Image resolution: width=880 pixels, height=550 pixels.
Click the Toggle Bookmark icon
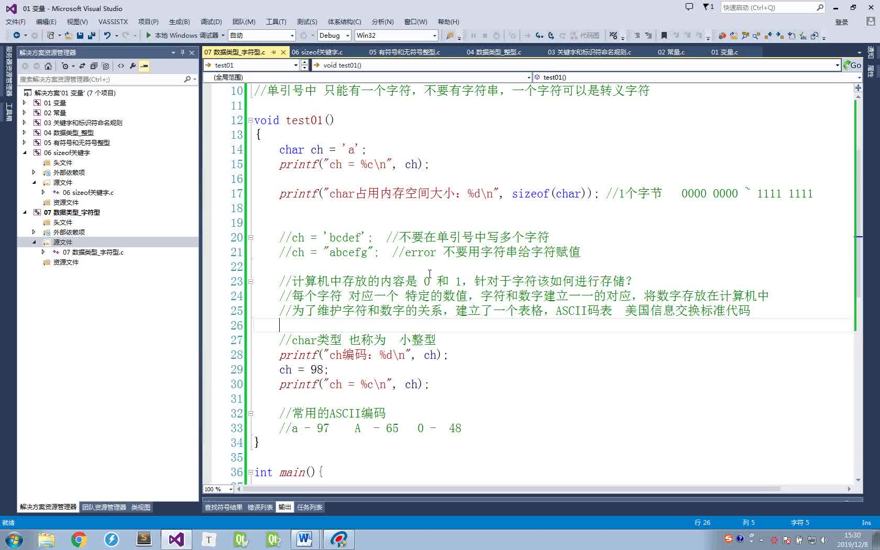[664, 35]
